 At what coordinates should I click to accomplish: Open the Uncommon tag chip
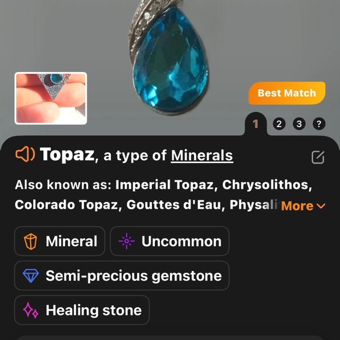point(169,241)
